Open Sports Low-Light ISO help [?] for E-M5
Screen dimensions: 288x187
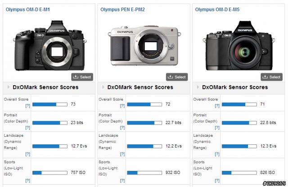point(217,181)
